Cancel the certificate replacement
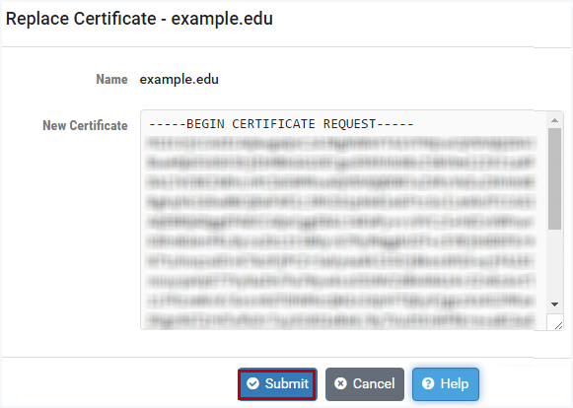 365,384
